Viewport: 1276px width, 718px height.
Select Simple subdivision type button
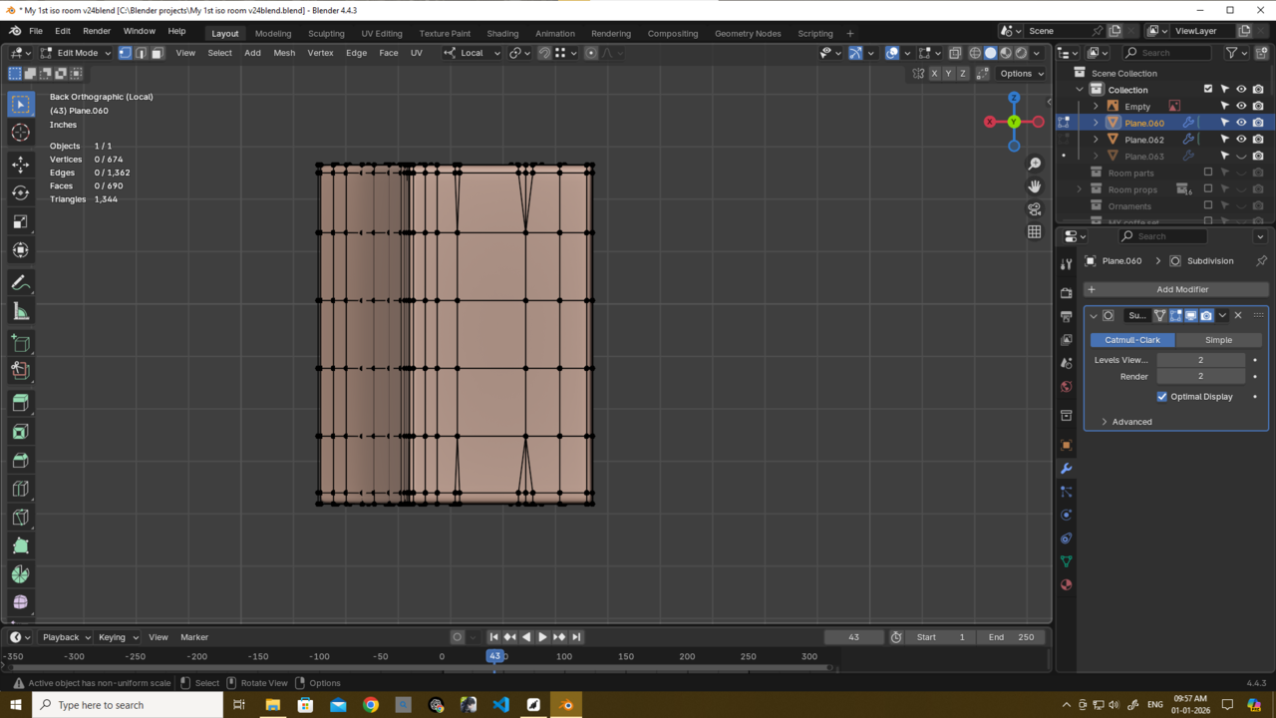(1218, 340)
